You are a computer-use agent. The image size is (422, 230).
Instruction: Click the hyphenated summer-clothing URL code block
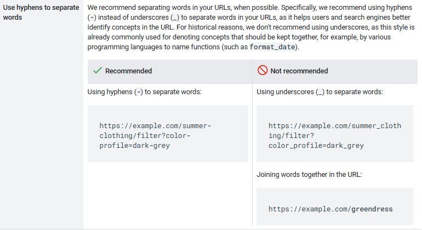[168, 134]
